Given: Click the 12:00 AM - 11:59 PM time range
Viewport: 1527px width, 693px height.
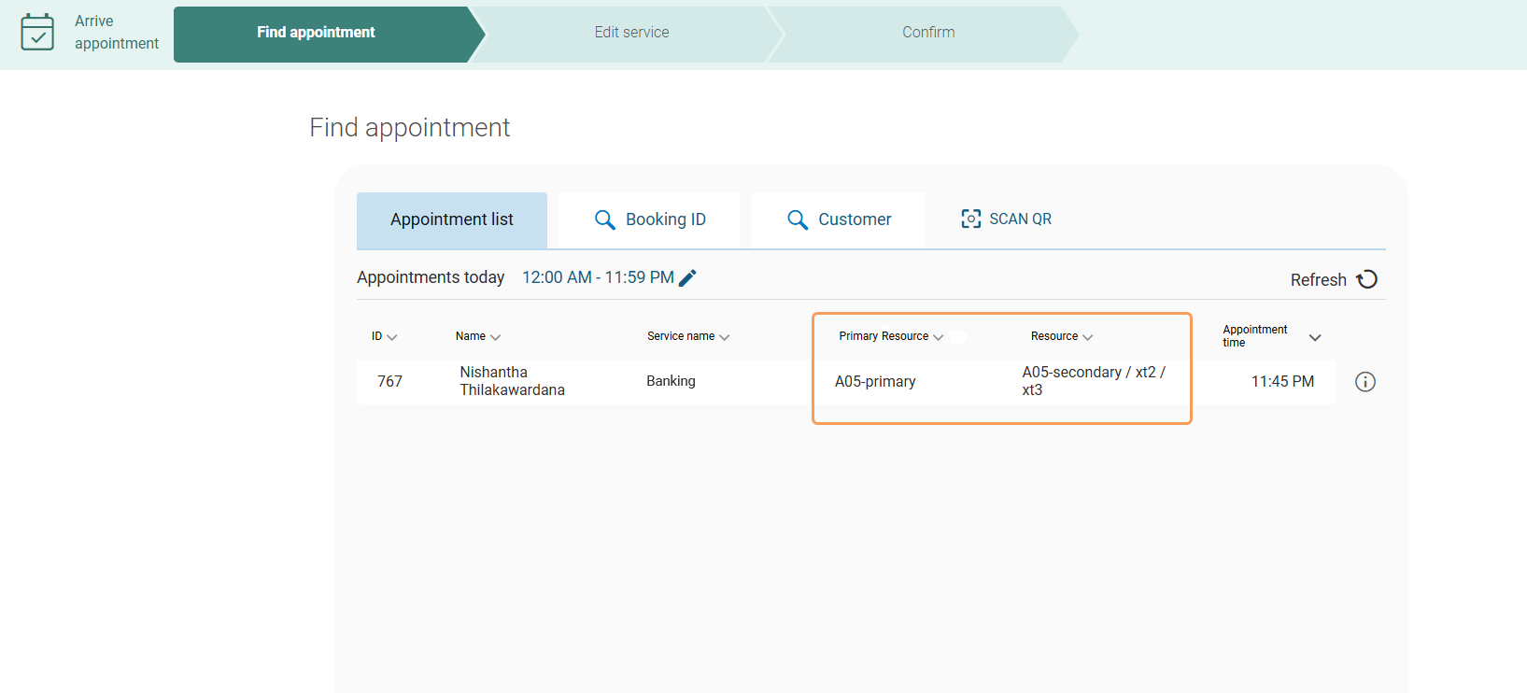Looking at the screenshot, I should coord(598,277).
